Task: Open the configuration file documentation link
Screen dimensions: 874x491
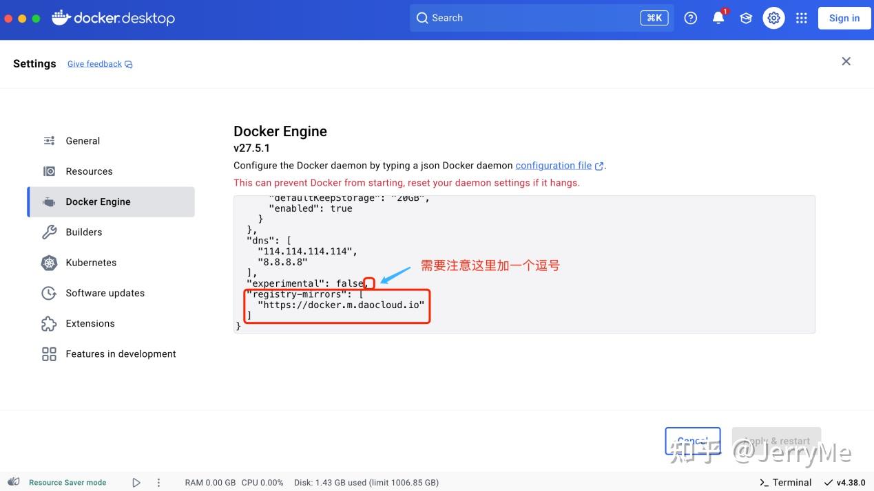Action: (x=553, y=165)
